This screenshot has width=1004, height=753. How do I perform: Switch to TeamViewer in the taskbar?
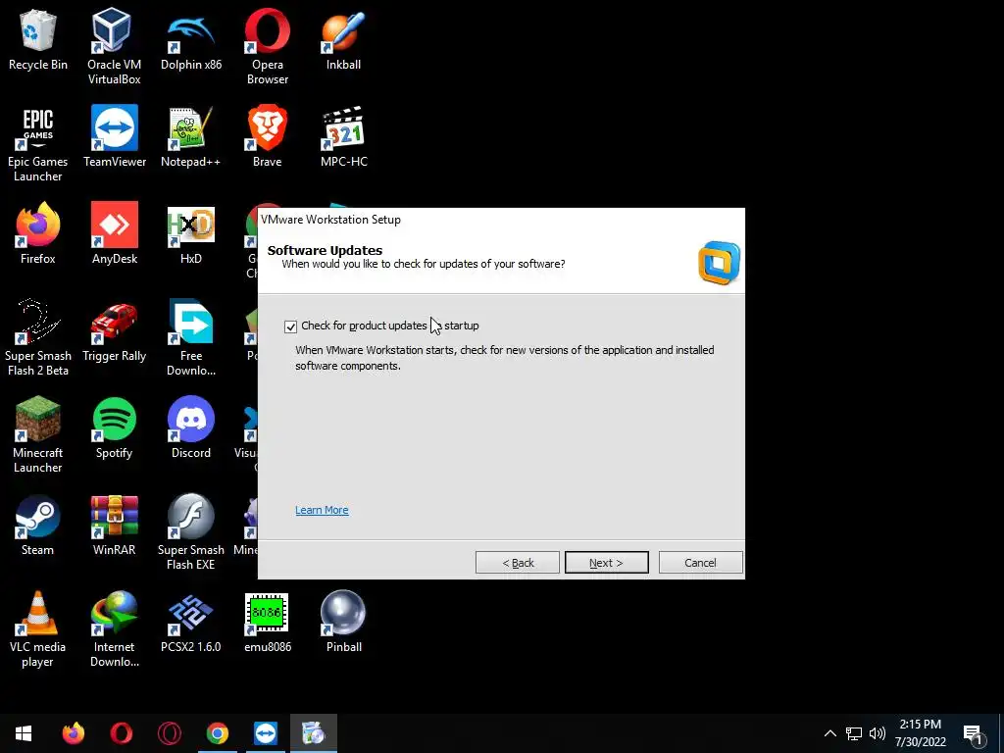click(265, 733)
